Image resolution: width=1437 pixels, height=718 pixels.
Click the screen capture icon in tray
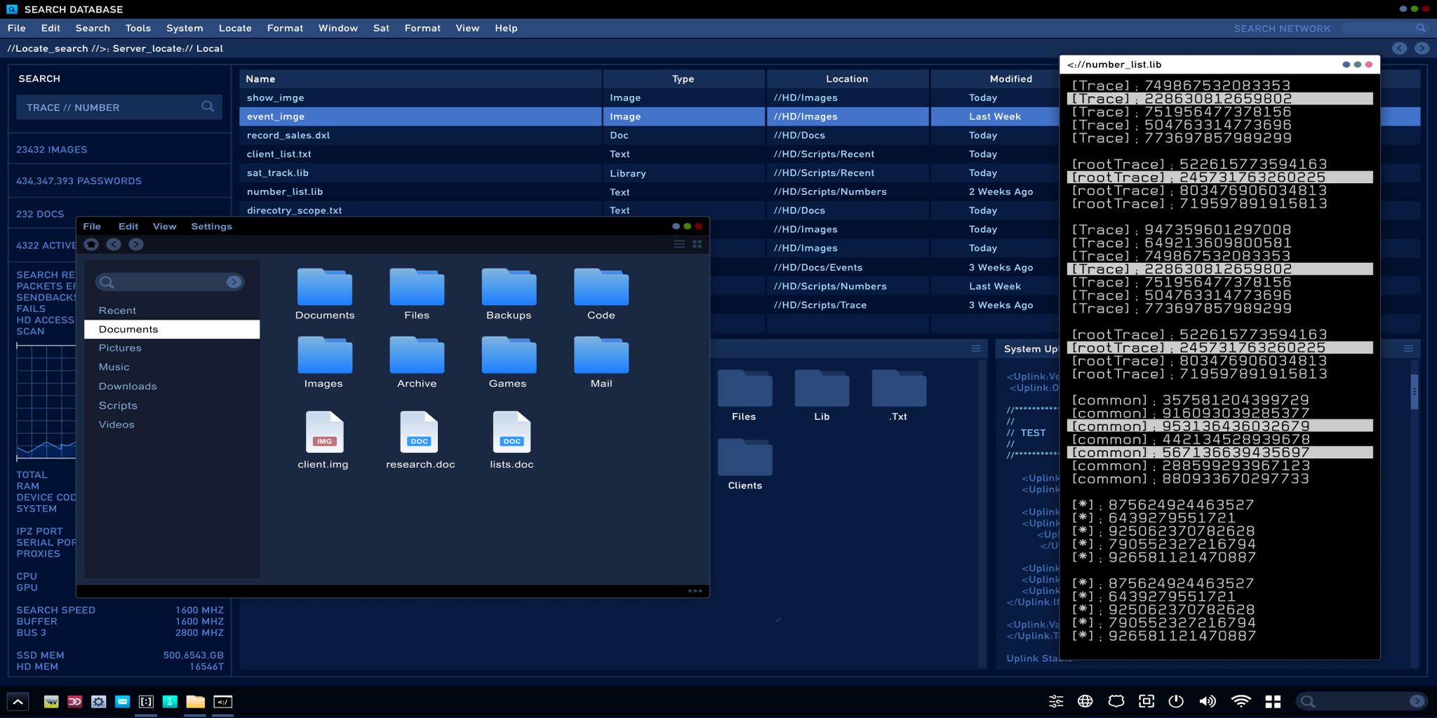tap(1147, 701)
